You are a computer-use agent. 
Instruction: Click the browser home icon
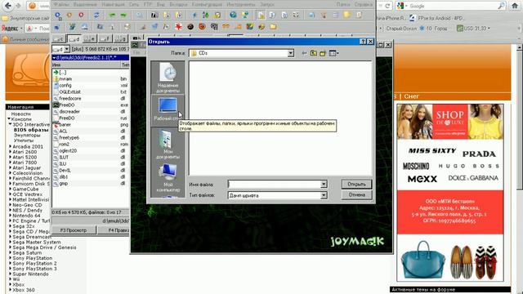[515, 6]
